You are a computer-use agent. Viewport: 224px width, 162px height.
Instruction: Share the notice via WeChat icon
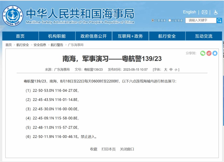click(203, 53)
